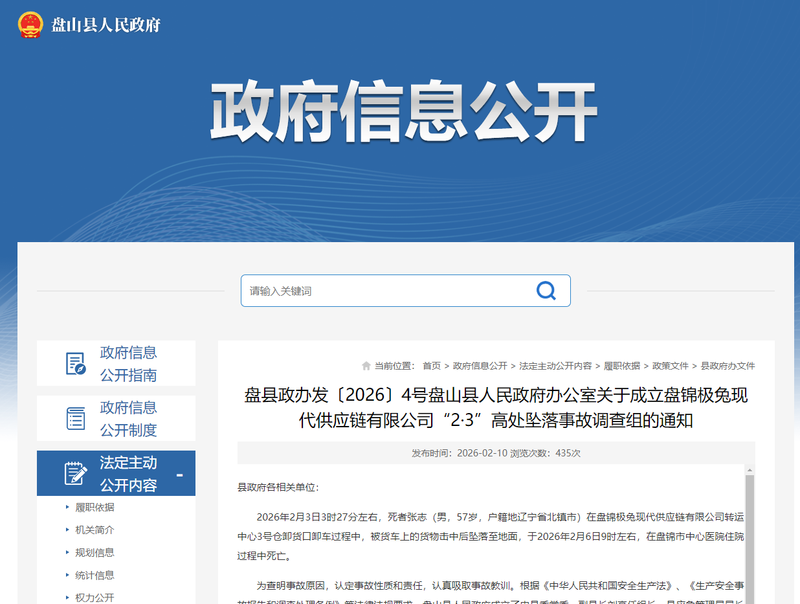Click the article scrollbar up arrow
This screenshot has width=800, height=604.
tap(750, 470)
